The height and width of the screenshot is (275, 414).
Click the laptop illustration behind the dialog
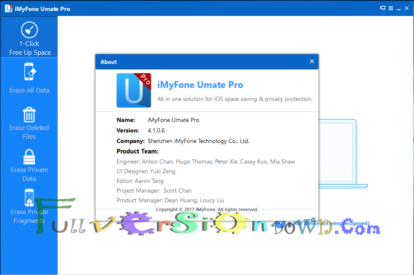343,153
